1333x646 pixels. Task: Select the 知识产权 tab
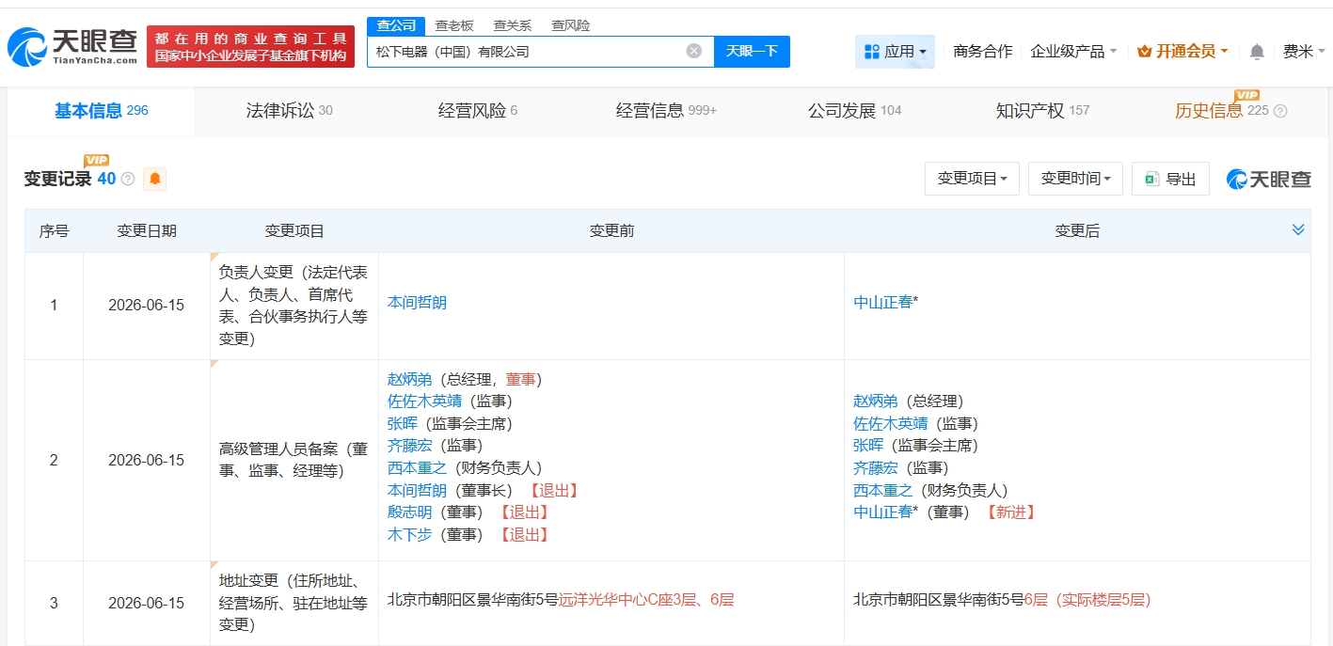(x=1042, y=111)
